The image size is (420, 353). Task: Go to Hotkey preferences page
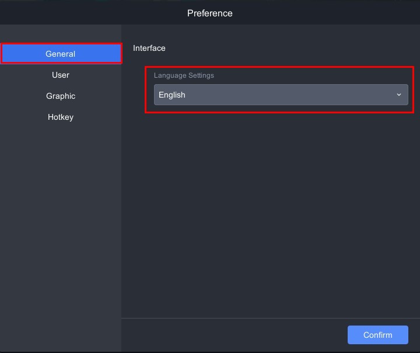(61, 117)
